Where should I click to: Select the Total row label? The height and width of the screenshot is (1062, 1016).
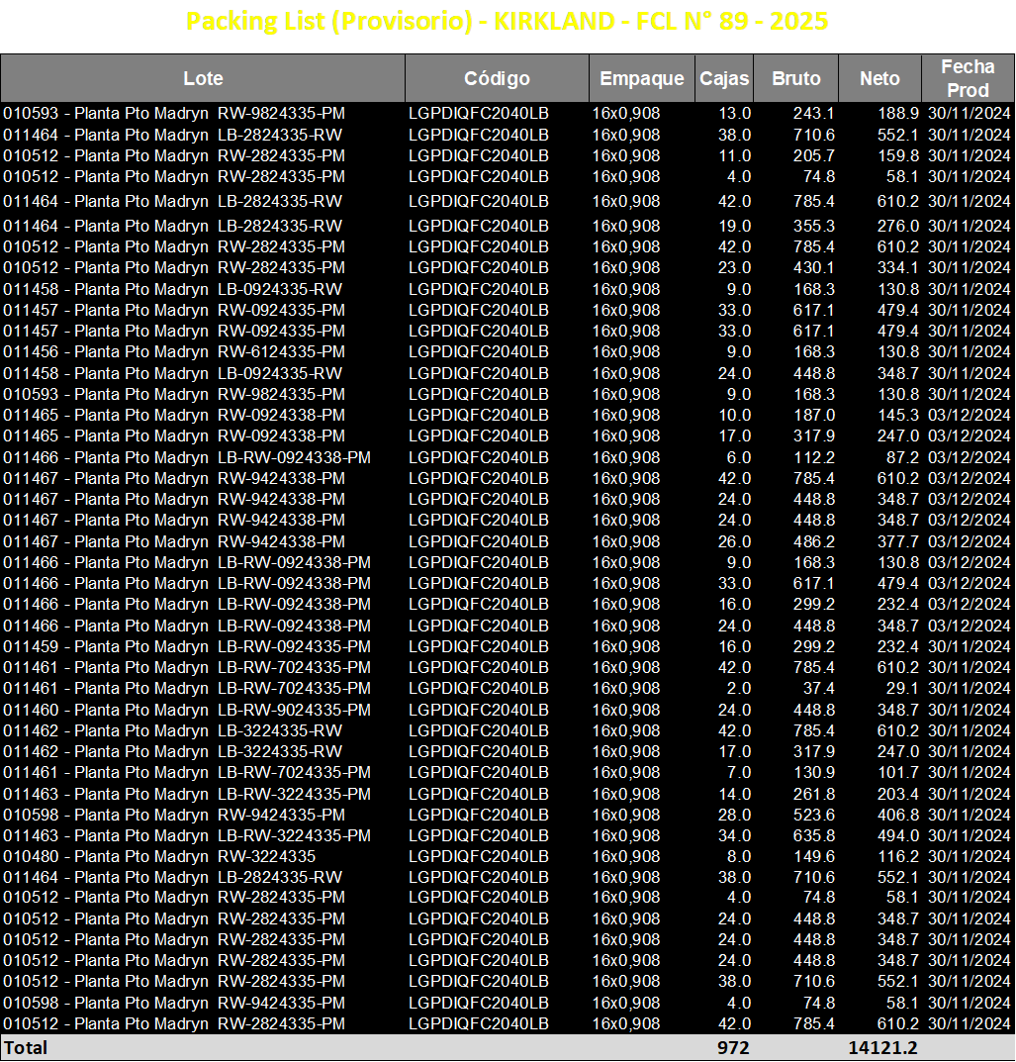coord(26,1048)
